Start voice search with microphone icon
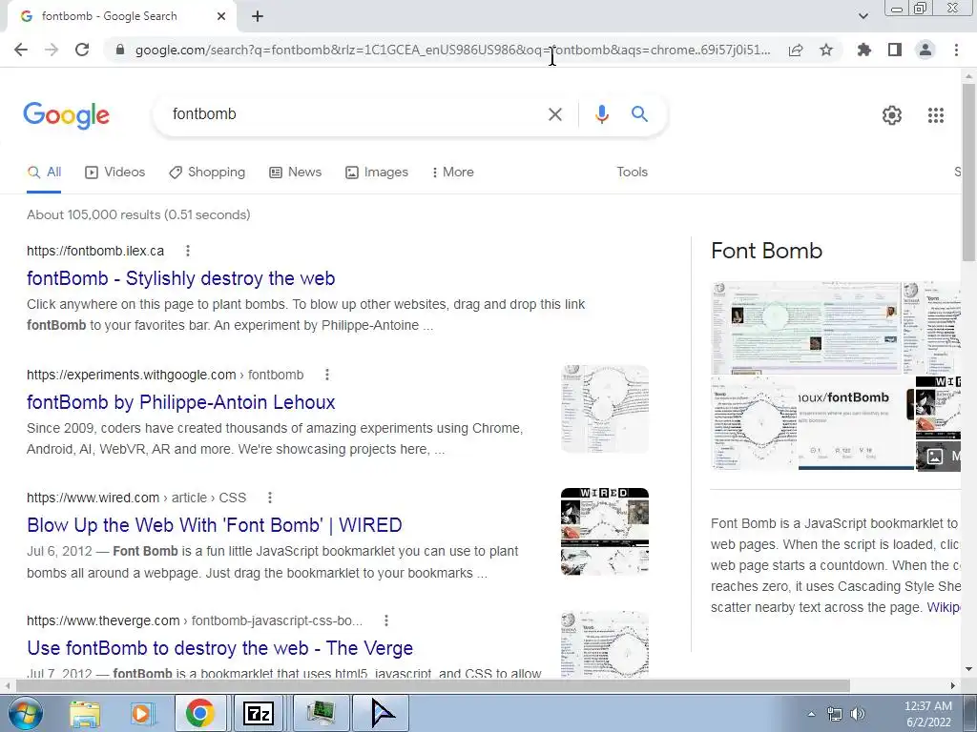The width and height of the screenshot is (977, 732). tap(601, 114)
